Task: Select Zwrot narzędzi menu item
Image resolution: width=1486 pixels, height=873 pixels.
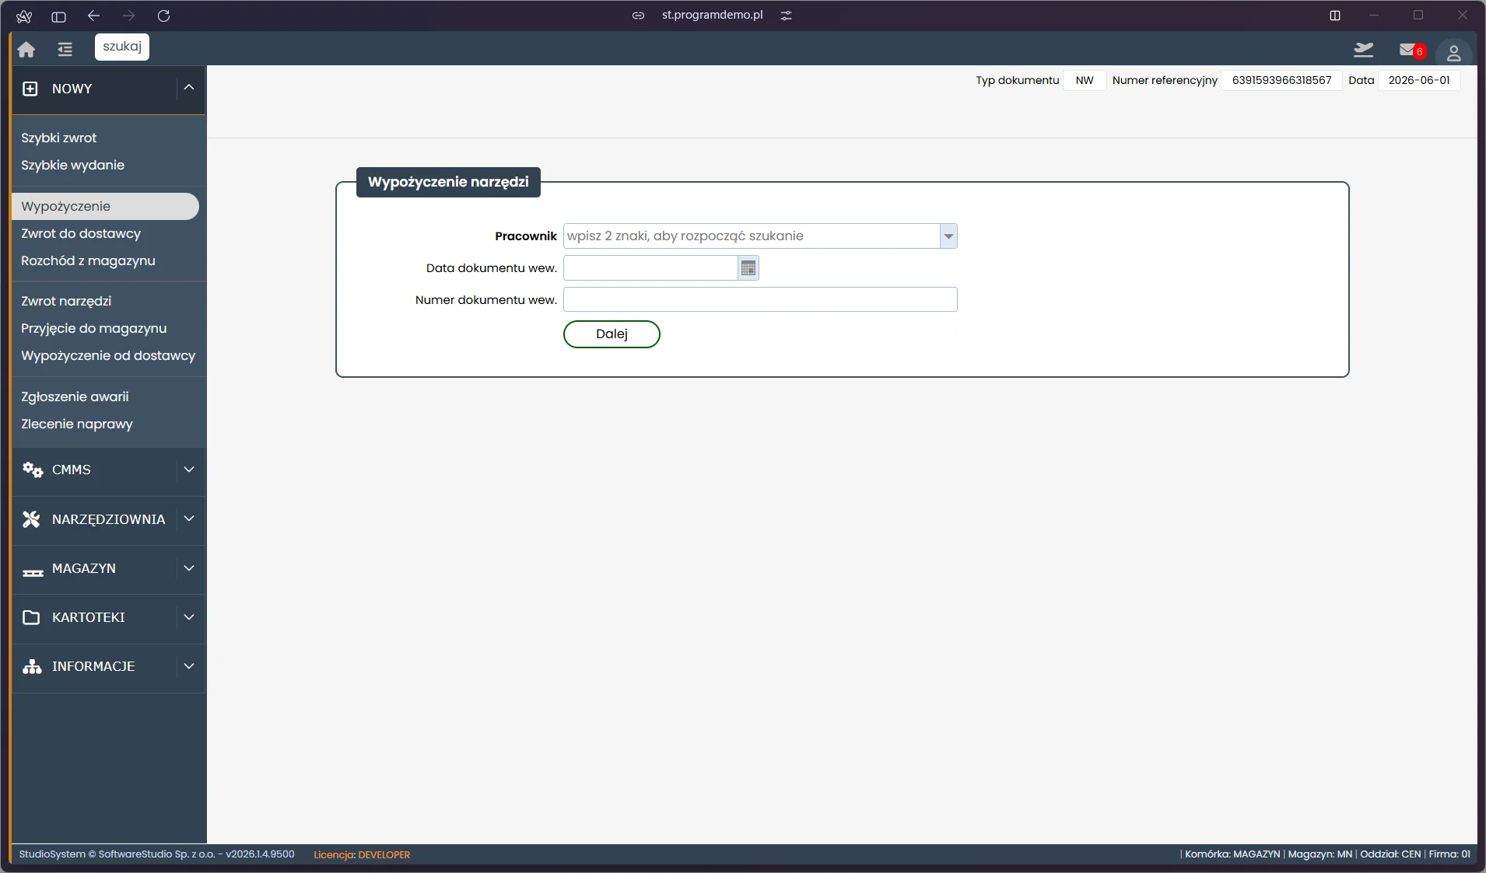Action: [x=66, y=301]
